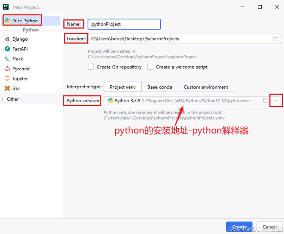
Task: Switch to Base conda interpreter type
Action: [x=160, y=87]
